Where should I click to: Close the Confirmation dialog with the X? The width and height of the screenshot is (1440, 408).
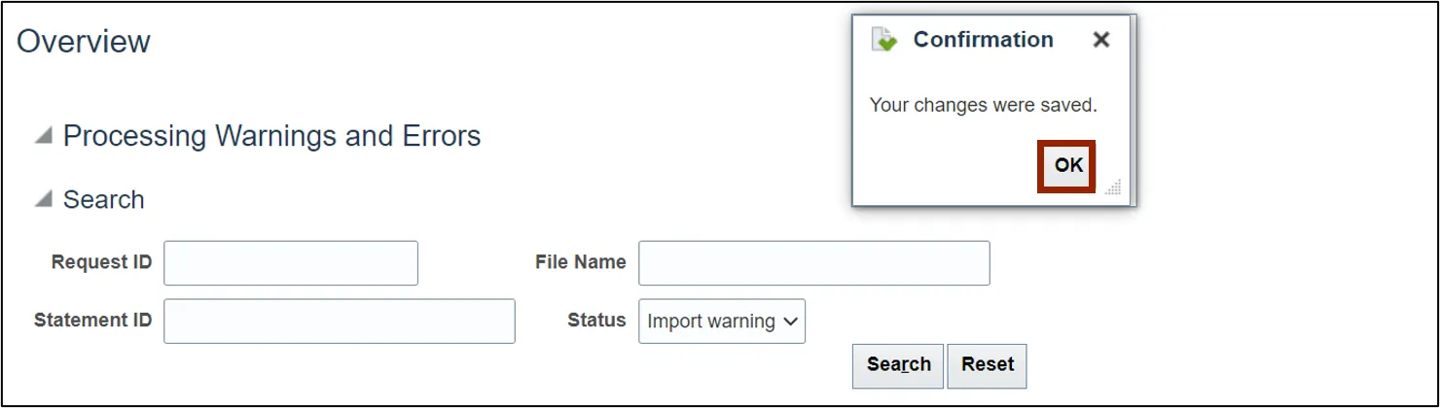pos(1100,40)
